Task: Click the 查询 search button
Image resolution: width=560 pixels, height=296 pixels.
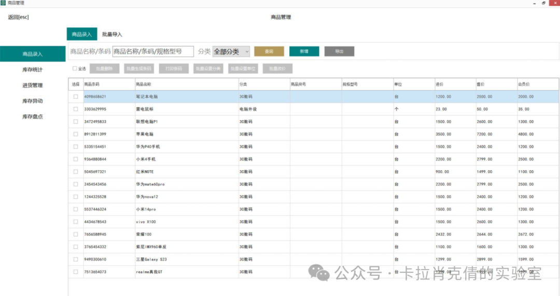Action: (269, 51)
